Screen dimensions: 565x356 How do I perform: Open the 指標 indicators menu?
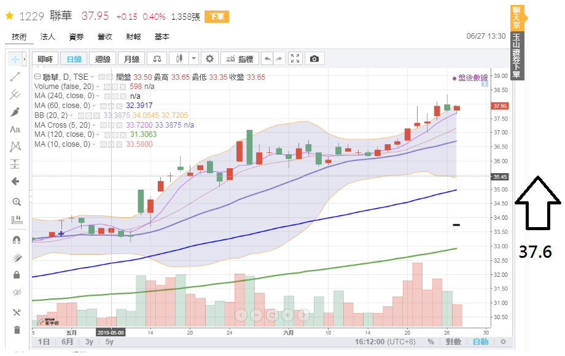click(x=240, y=59)
